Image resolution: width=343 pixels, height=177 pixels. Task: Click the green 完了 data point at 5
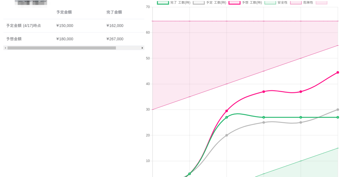[190, 174]
